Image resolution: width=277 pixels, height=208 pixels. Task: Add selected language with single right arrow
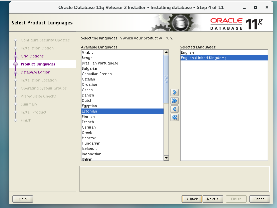[x=174, y=92]
